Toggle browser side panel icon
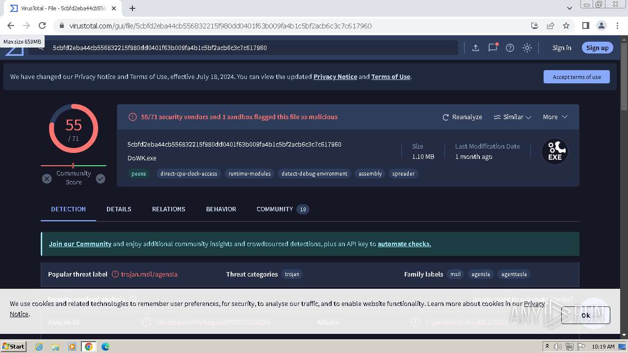The height and width of the screenshot is (353, 628). point(585,25)
